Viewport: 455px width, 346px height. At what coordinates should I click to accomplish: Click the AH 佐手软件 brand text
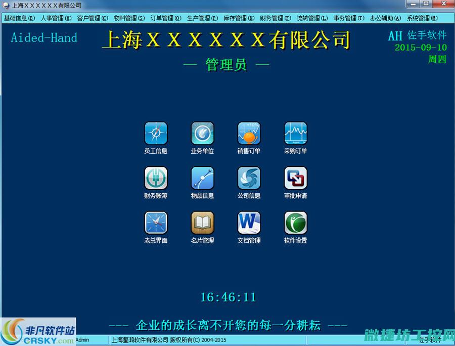point(417,36)
